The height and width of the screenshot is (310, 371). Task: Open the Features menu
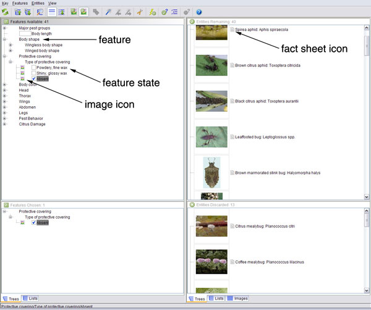coord(20,3)
